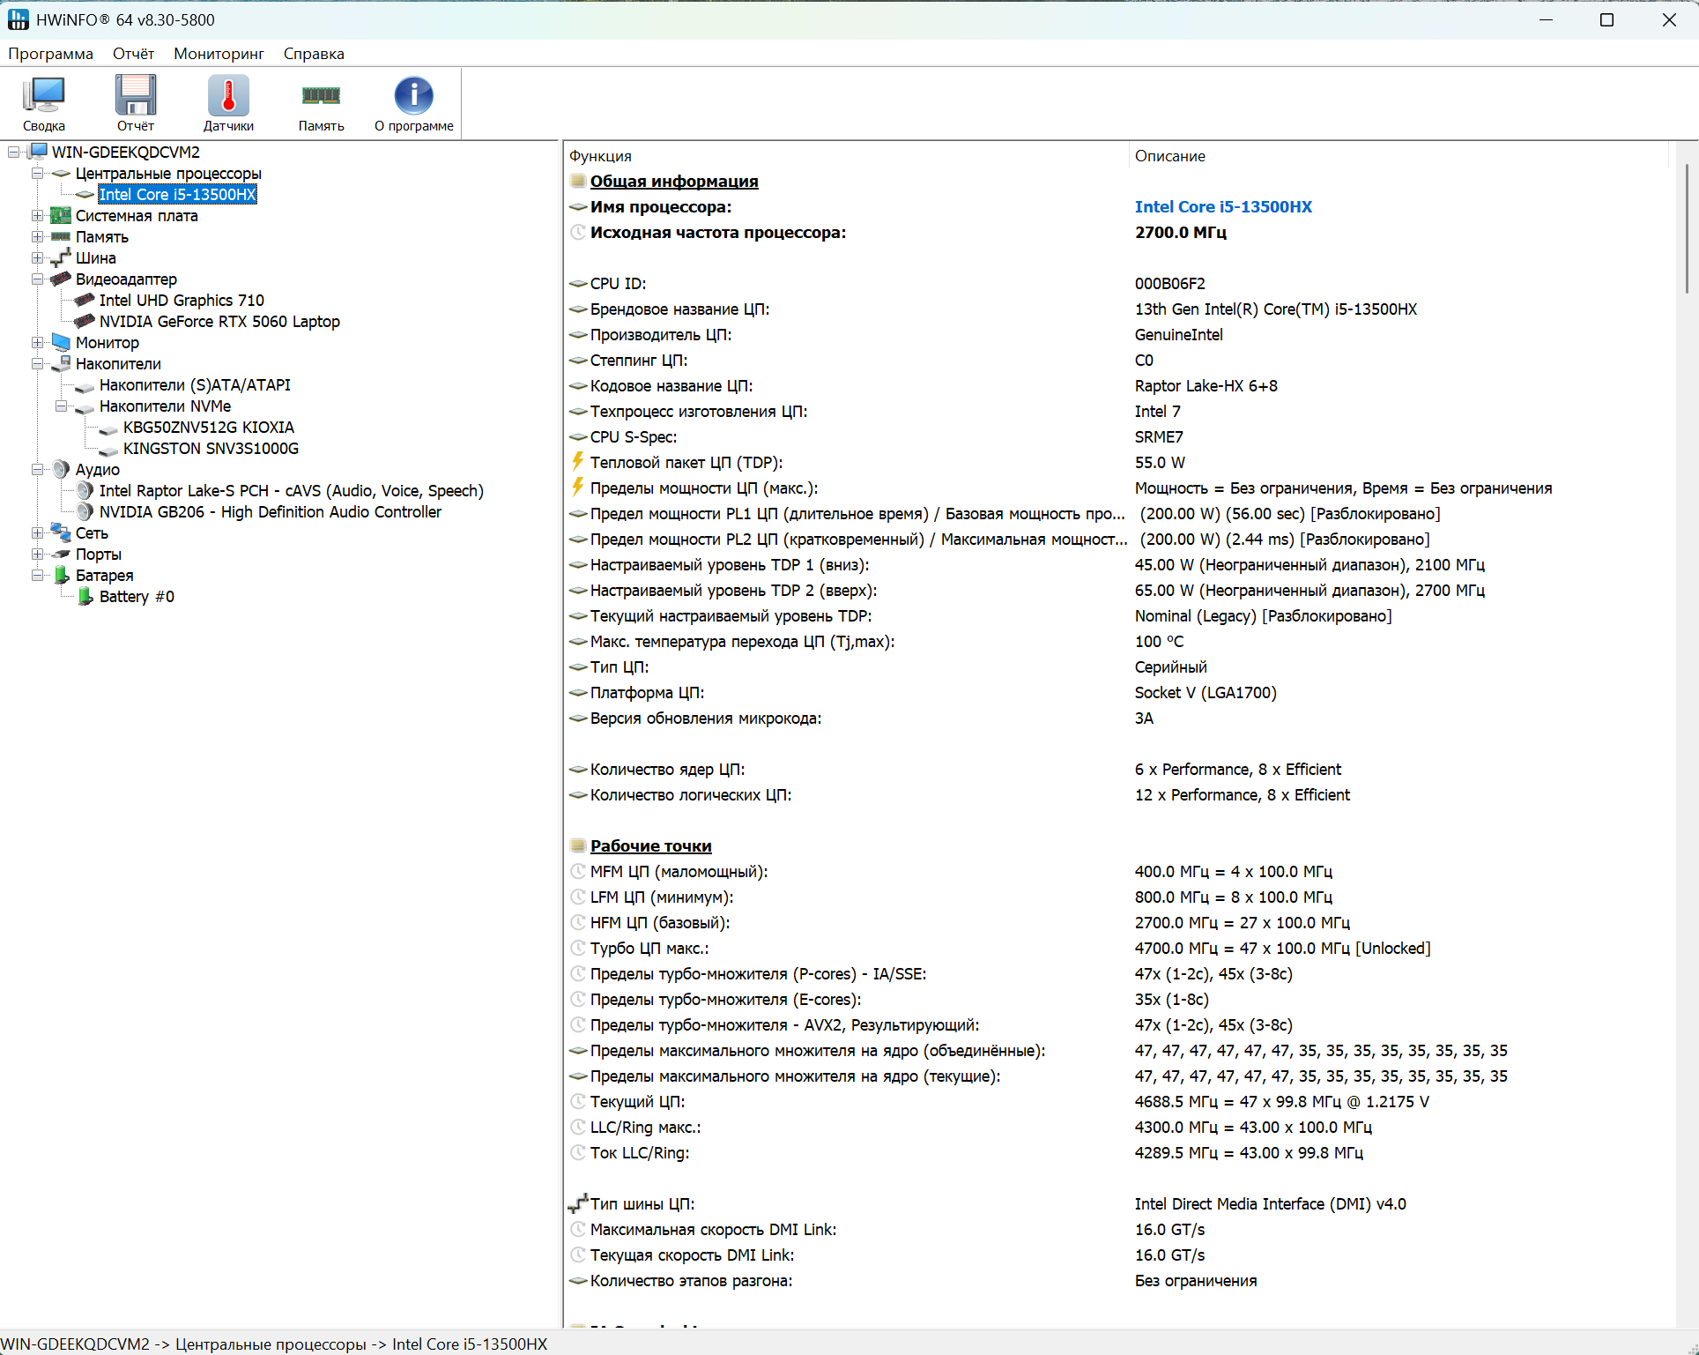This screenshot has height=1355, width=1699.
Task: Expand the Память tree node
Action: [37, 237]
